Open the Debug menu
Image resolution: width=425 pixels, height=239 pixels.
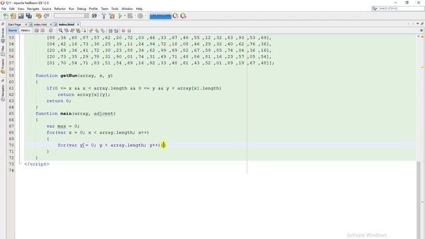[81, 9]
